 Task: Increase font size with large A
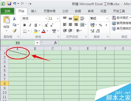[46, 25]
